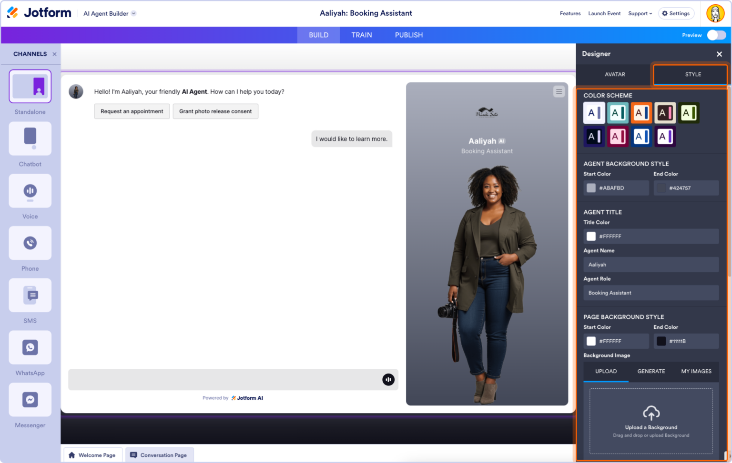Switch to the TRAIN tab

pos(362,35)
